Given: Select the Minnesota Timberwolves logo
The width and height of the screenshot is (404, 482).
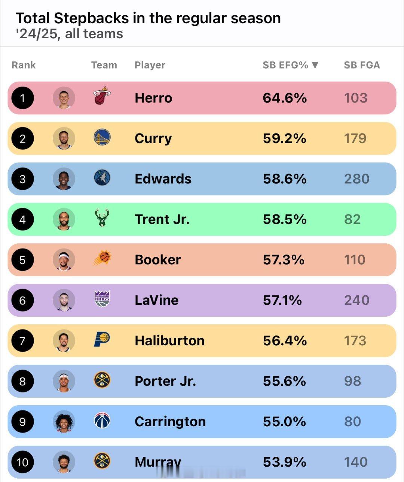Looking at the screenshot, I should 102,178.
